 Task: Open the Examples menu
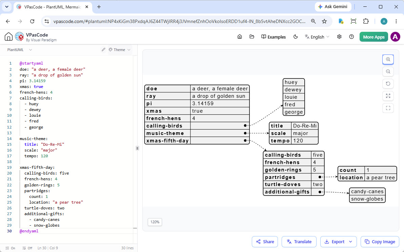tap(274, 37)
